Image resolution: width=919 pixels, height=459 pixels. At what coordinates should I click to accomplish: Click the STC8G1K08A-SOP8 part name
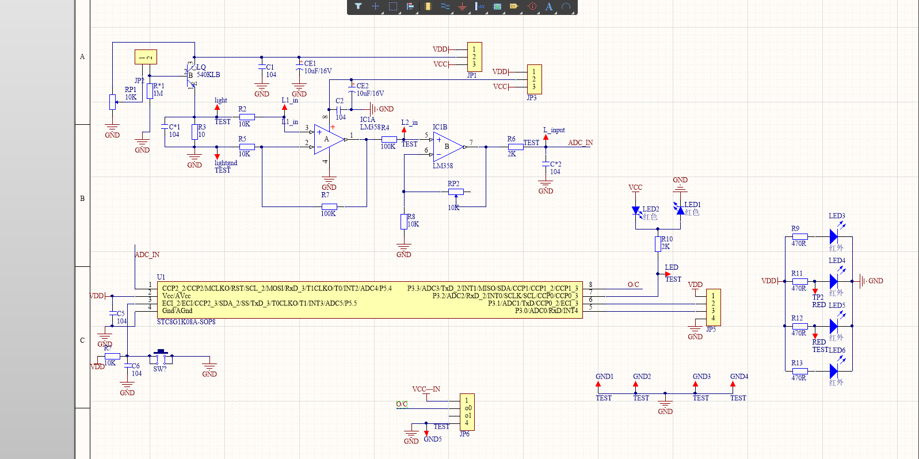click(x=186, y=322)
